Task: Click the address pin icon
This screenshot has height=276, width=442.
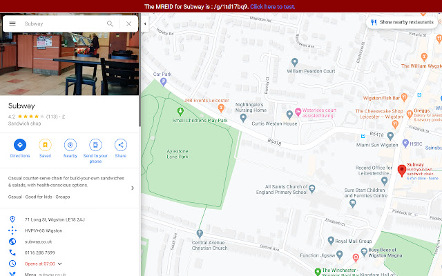Action: 12,219
